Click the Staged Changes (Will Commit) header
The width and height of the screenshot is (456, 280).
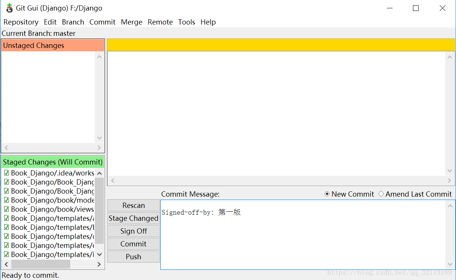click(x=53, y=162)
